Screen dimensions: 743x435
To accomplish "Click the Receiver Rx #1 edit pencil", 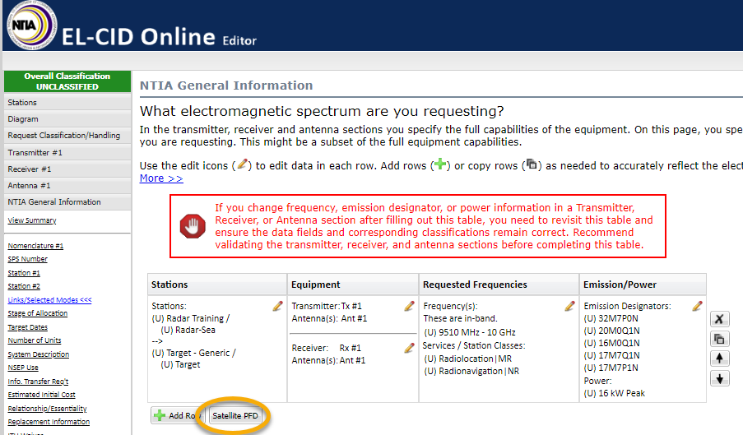I will (x=409, y=348).
